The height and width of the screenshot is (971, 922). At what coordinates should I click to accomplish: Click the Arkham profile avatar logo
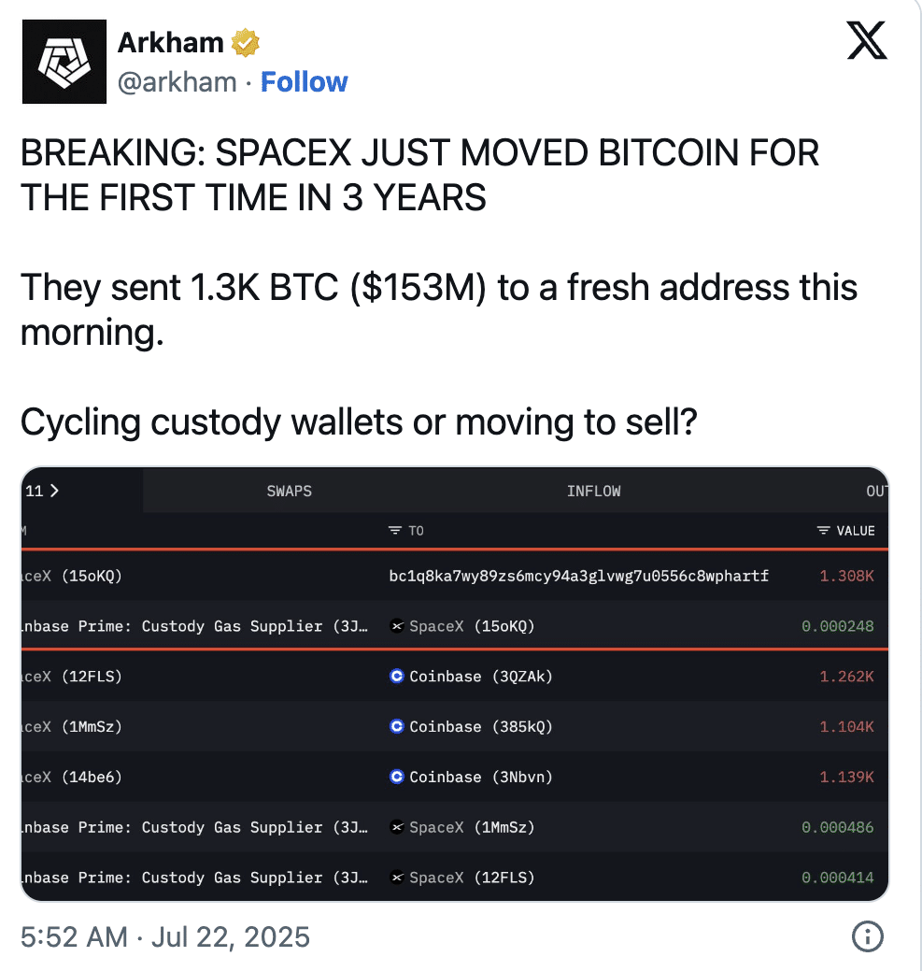[63, 63]
